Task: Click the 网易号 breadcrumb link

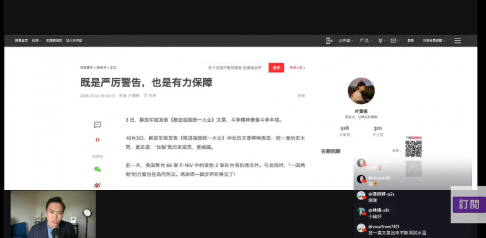Action: [x=101, y=68]
